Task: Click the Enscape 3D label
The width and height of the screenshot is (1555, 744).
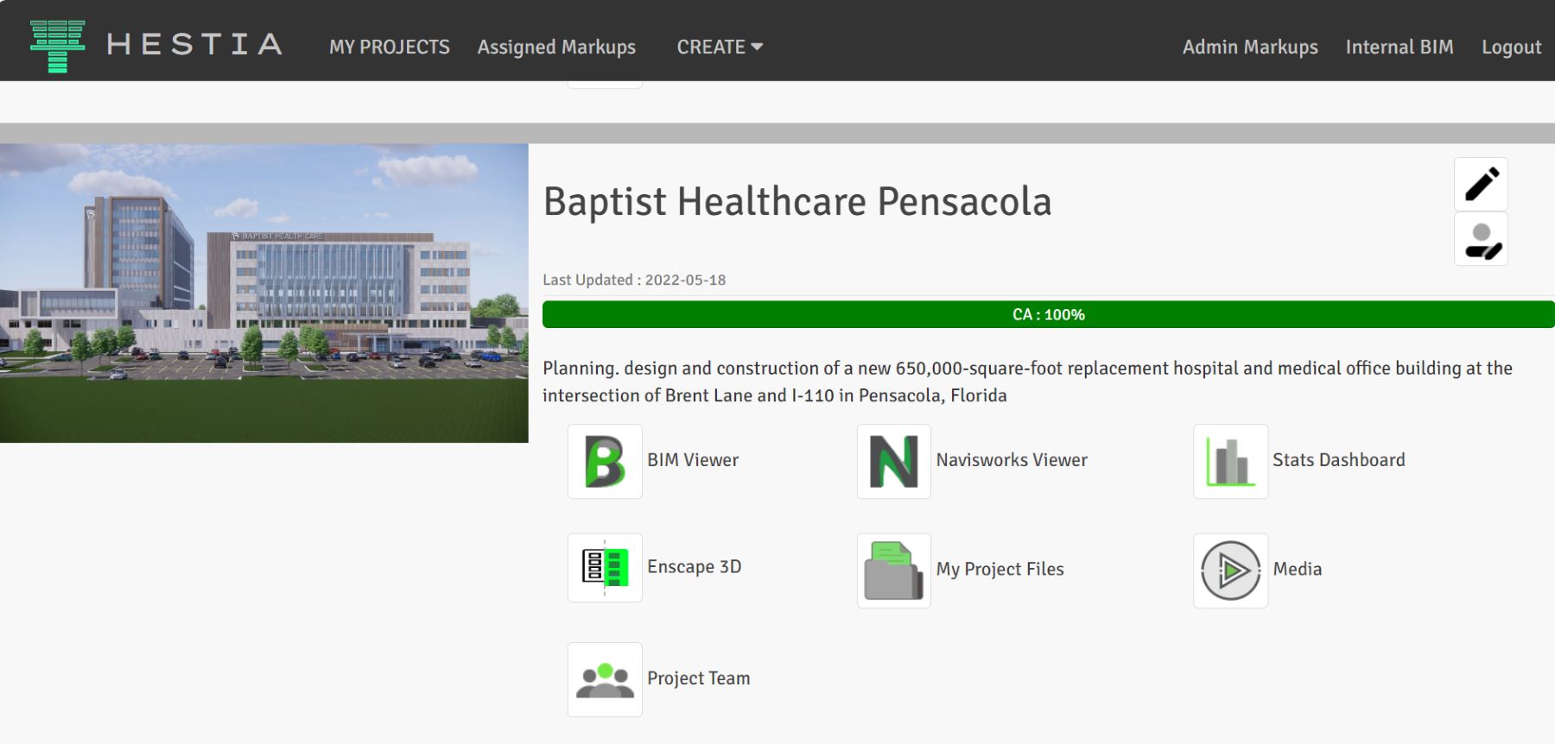Action: [x=695, y=567]
